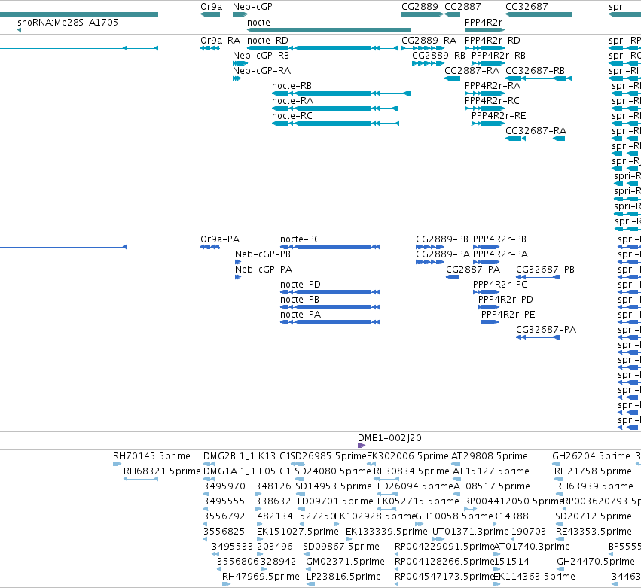Click the CG2889-PA protein label
The image size is (641, 588).
(443, 254)
